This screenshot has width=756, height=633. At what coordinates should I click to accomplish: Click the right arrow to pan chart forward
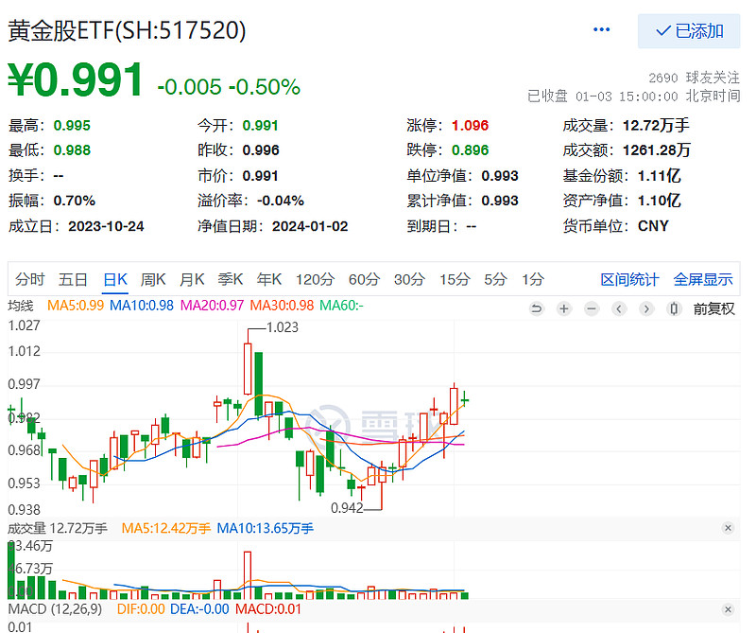coord(645,308)
